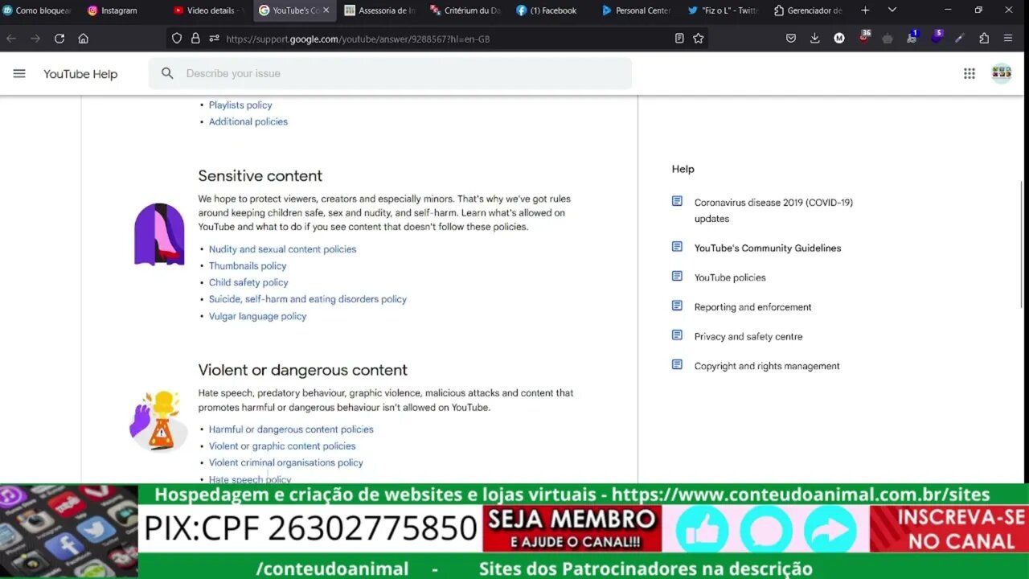The width and height of the screenshot is (1029, 579).
Task: Open the Firefox application menu
Action: (x=1008, y=39)
